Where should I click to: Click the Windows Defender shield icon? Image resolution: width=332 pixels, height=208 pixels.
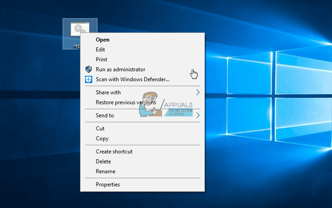point(88,79)
